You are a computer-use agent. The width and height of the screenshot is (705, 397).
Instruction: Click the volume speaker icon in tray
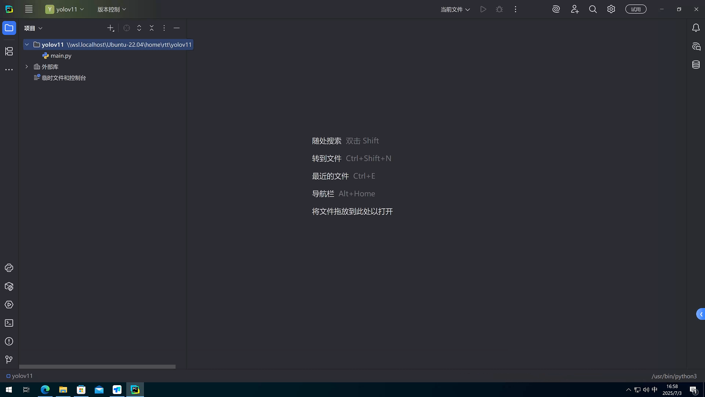(646, 390)
